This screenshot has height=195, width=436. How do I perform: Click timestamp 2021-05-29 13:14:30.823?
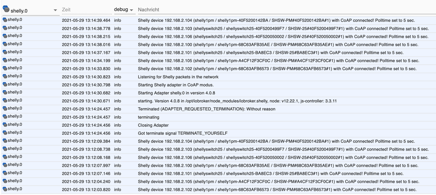(86, 77)
